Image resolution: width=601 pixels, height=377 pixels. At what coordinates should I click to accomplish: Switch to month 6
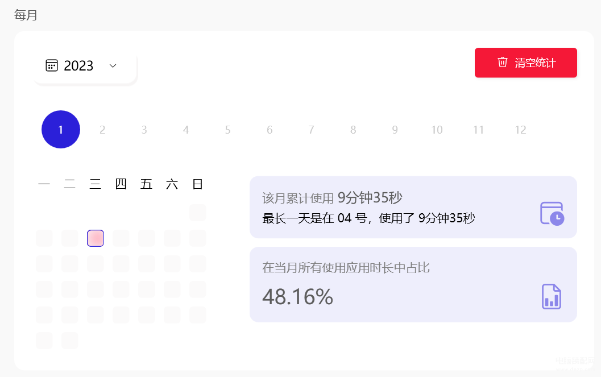point(270,130)
